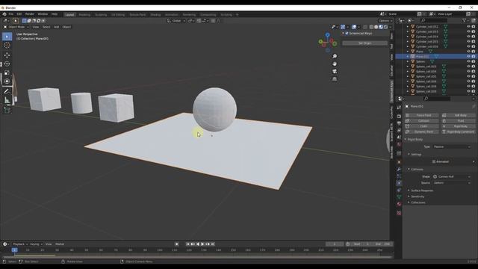Click the timeline current frame playhead

14,250
